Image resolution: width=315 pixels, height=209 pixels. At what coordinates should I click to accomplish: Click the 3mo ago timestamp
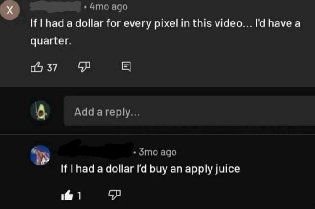pyautogui.click(x=157, y=152)
